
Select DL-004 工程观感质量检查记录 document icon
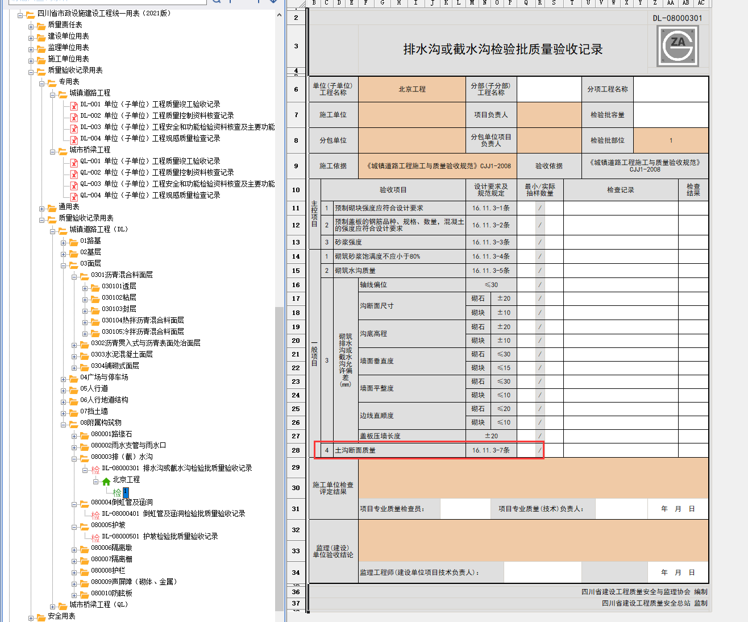74,139
